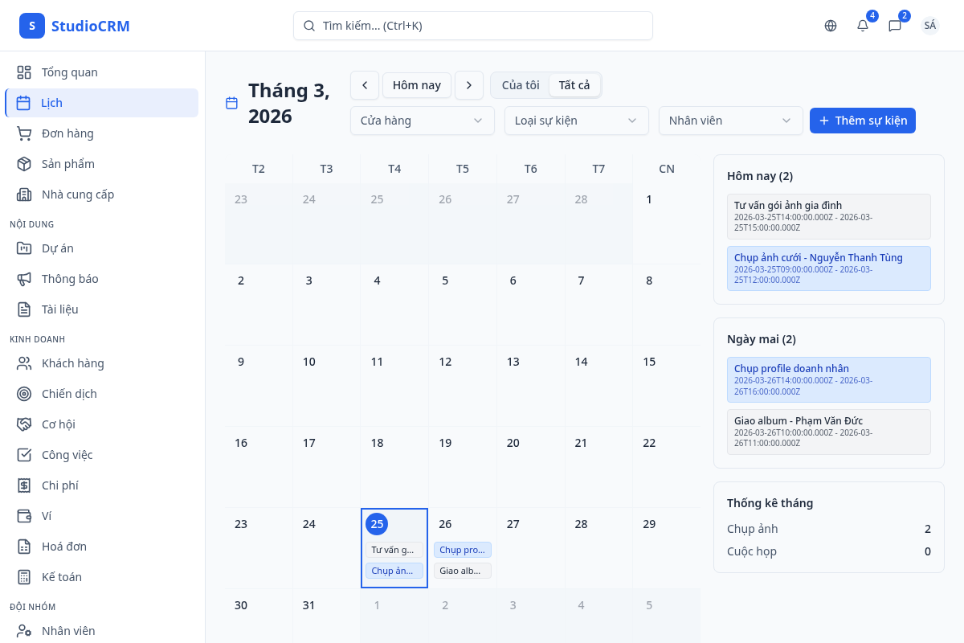Click the StudioCRM logo icon

click(32, 26)
